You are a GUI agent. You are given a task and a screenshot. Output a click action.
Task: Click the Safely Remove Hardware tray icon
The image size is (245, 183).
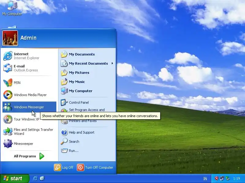(228, 178)
